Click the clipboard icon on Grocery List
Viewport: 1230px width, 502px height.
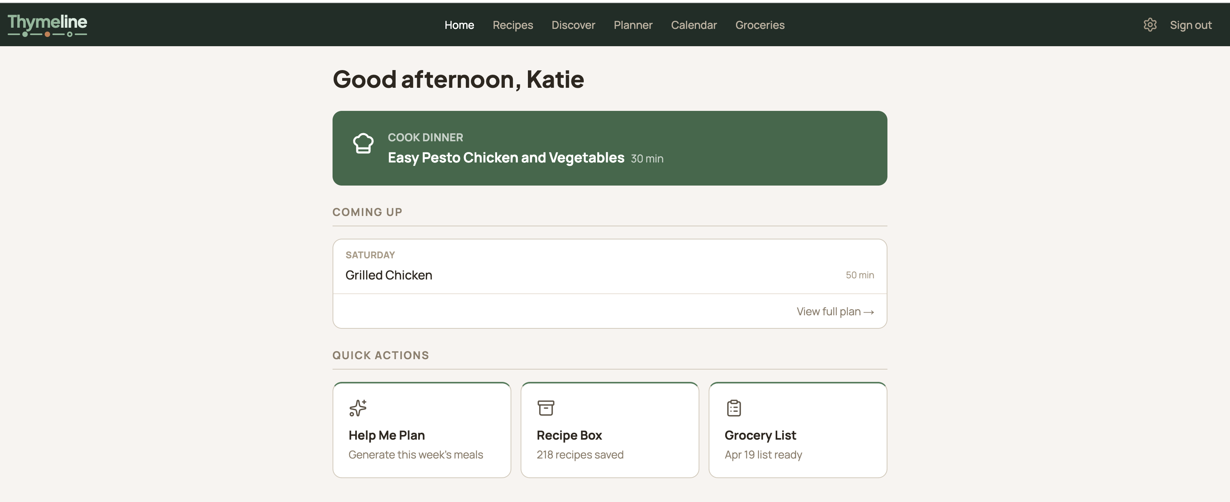click(734, 408)
